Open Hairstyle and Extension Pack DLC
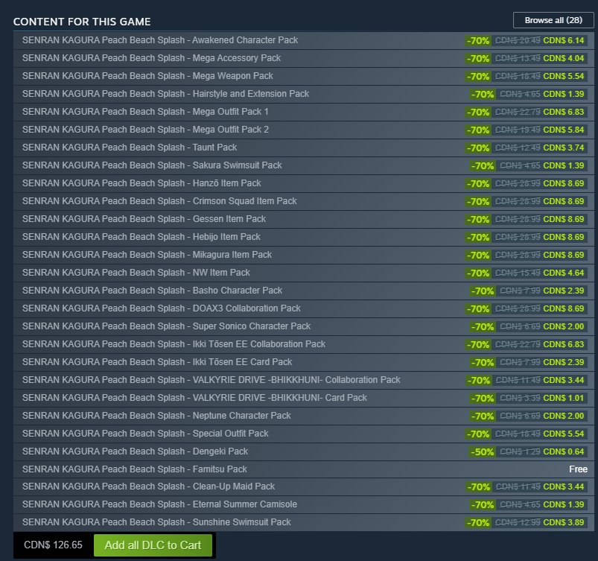The image size is (598, 561). [x=304, y=94]
